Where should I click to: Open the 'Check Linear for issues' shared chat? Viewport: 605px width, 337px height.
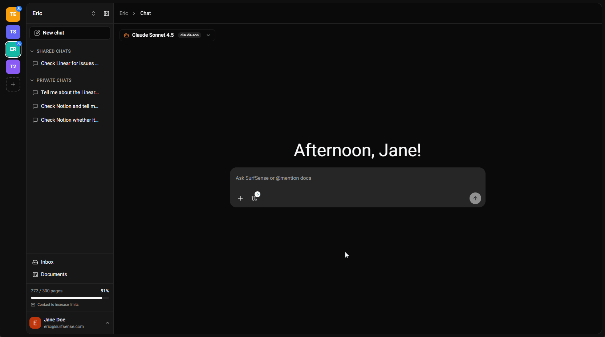tap(69, 64)
